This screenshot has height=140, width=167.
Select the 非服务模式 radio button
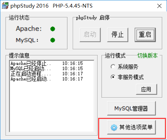pos(113,77)
